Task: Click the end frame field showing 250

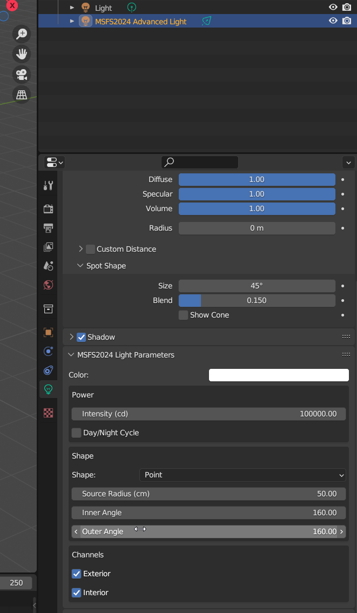Action: click(16, 583)
